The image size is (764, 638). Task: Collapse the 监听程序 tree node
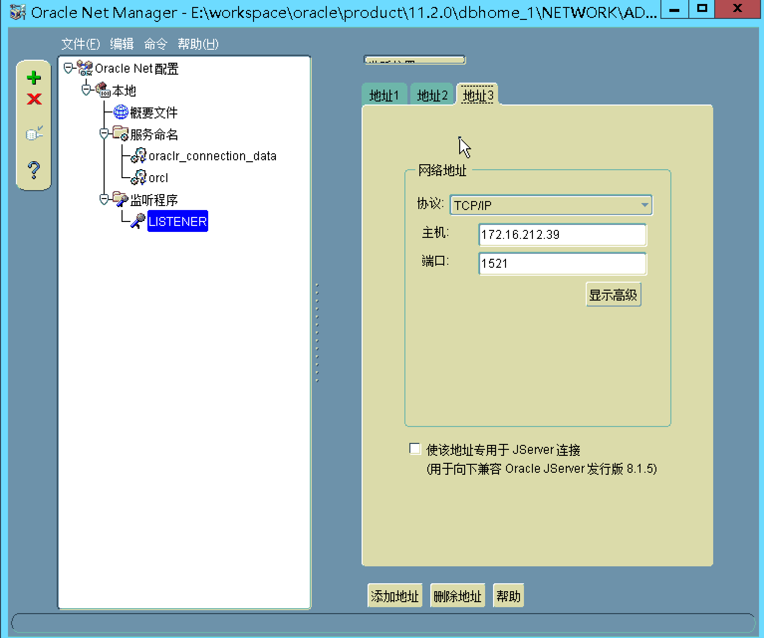click(x=104, y=200)
